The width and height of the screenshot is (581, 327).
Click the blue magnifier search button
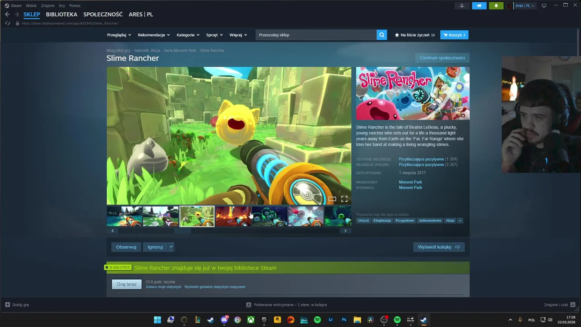pos(382,35)
